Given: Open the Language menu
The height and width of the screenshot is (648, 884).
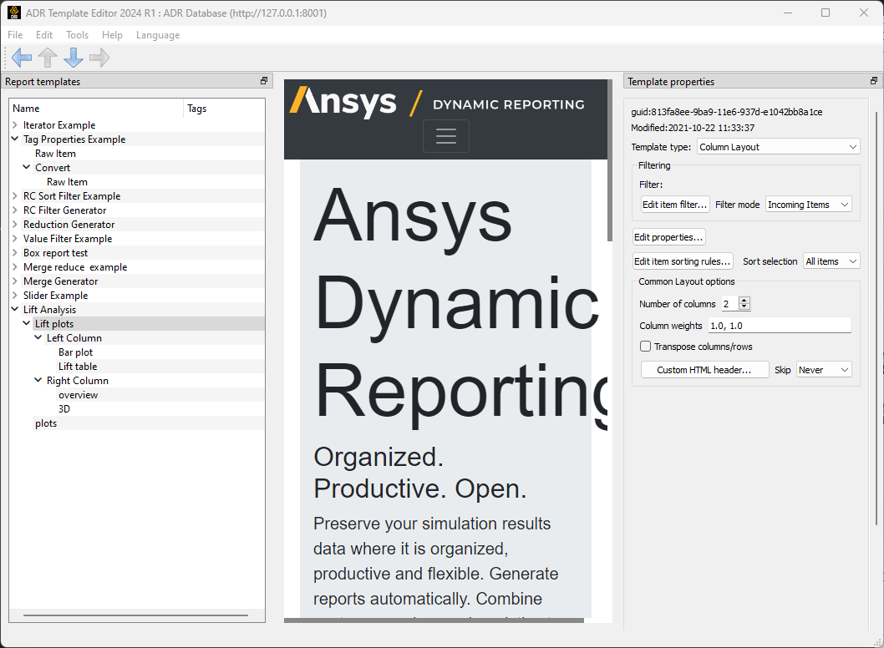Looking at the screenshot, I should tap(158, 35).
